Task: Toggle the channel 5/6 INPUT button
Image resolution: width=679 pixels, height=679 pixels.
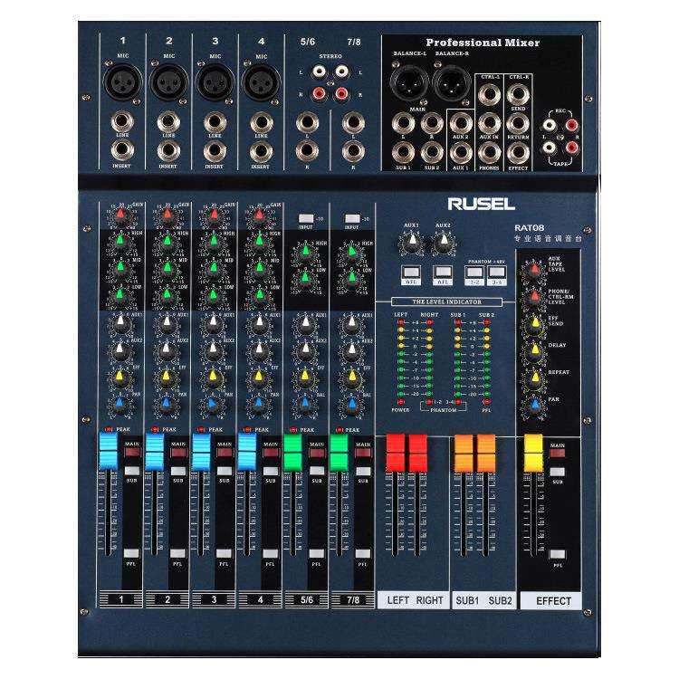Action: coord(306,218)
